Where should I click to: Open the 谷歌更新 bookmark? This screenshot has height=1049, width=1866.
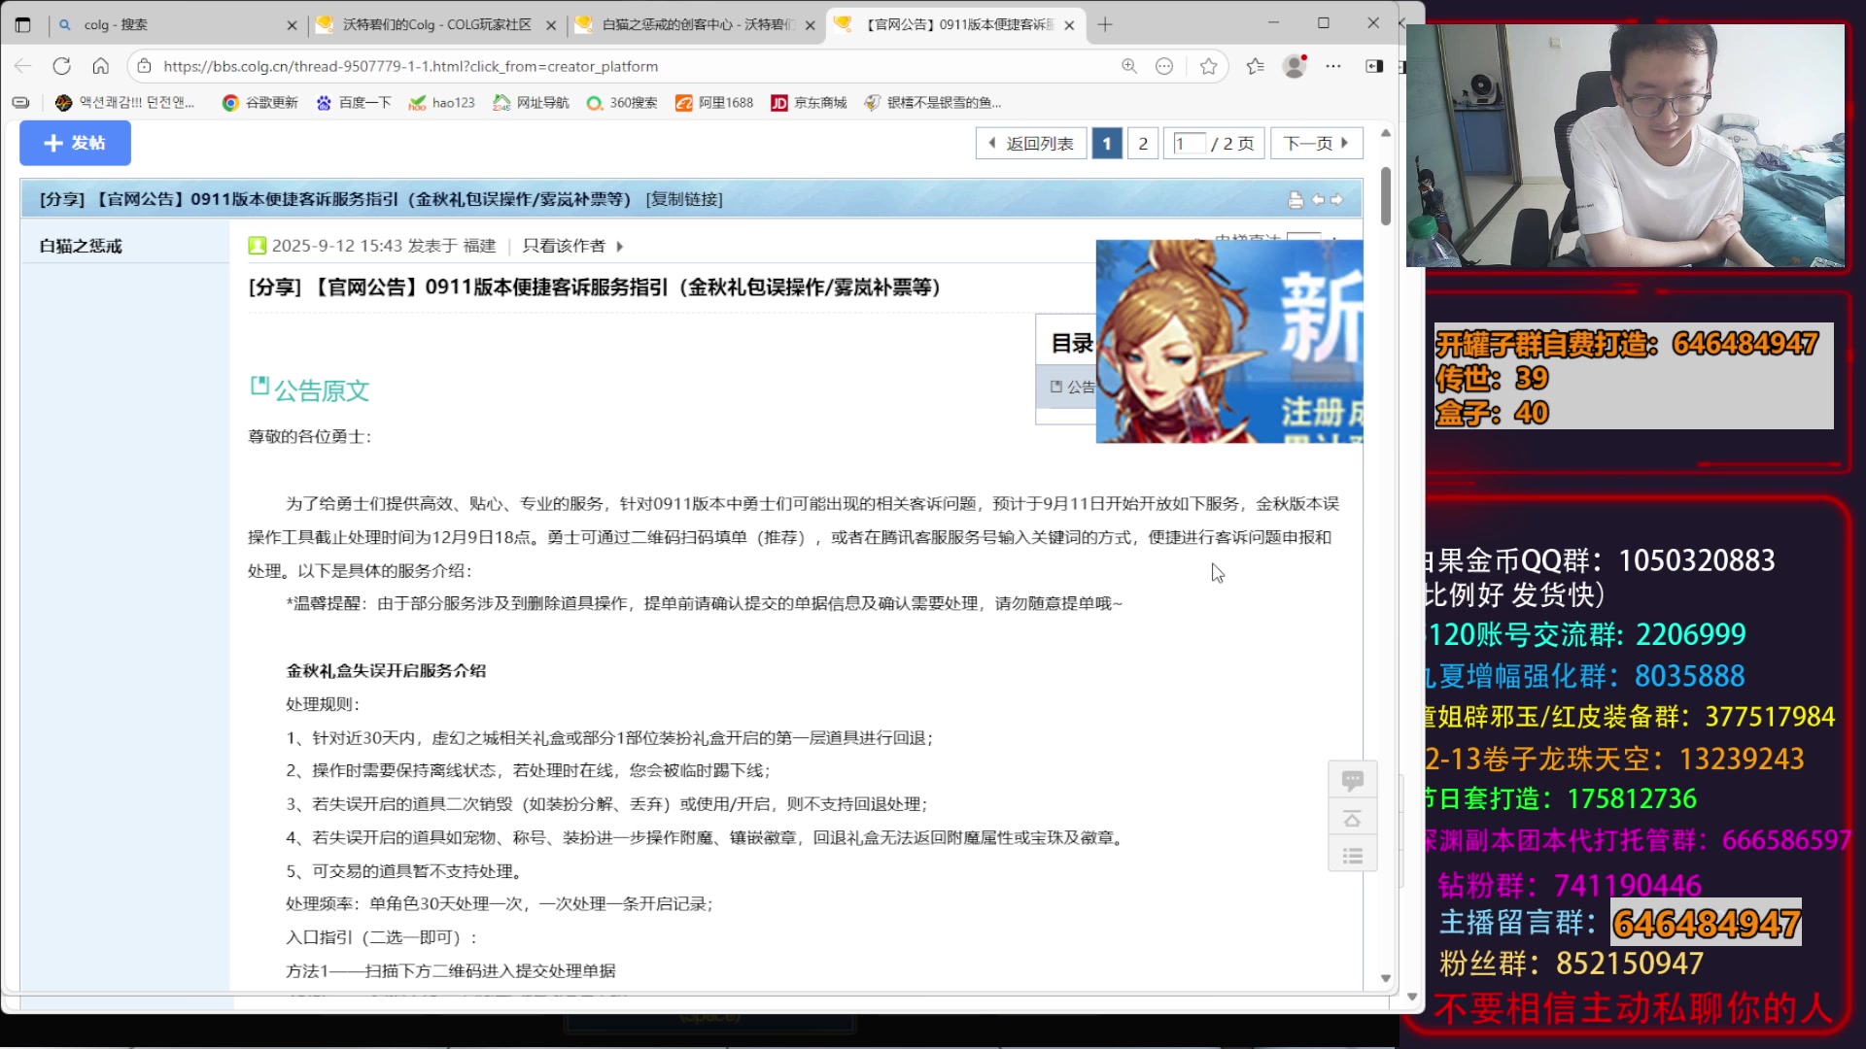[x=259, y=102]
